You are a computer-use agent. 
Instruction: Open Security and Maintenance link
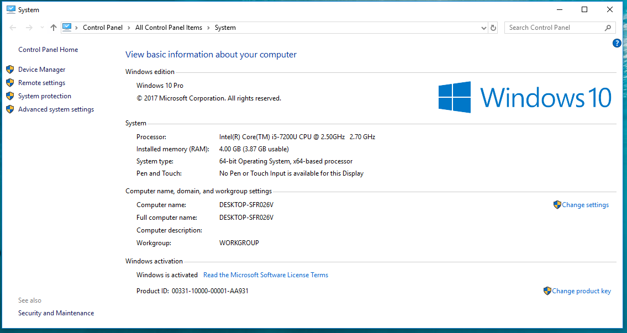[56, 313]
